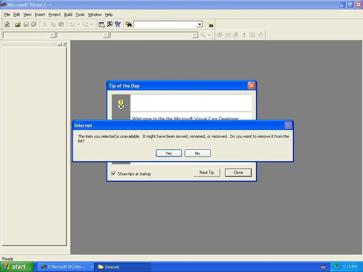Image resolution: width=363 pixels, height=272 pixels.
Task: Click the Ready status bar text
Action: point(8,259)
